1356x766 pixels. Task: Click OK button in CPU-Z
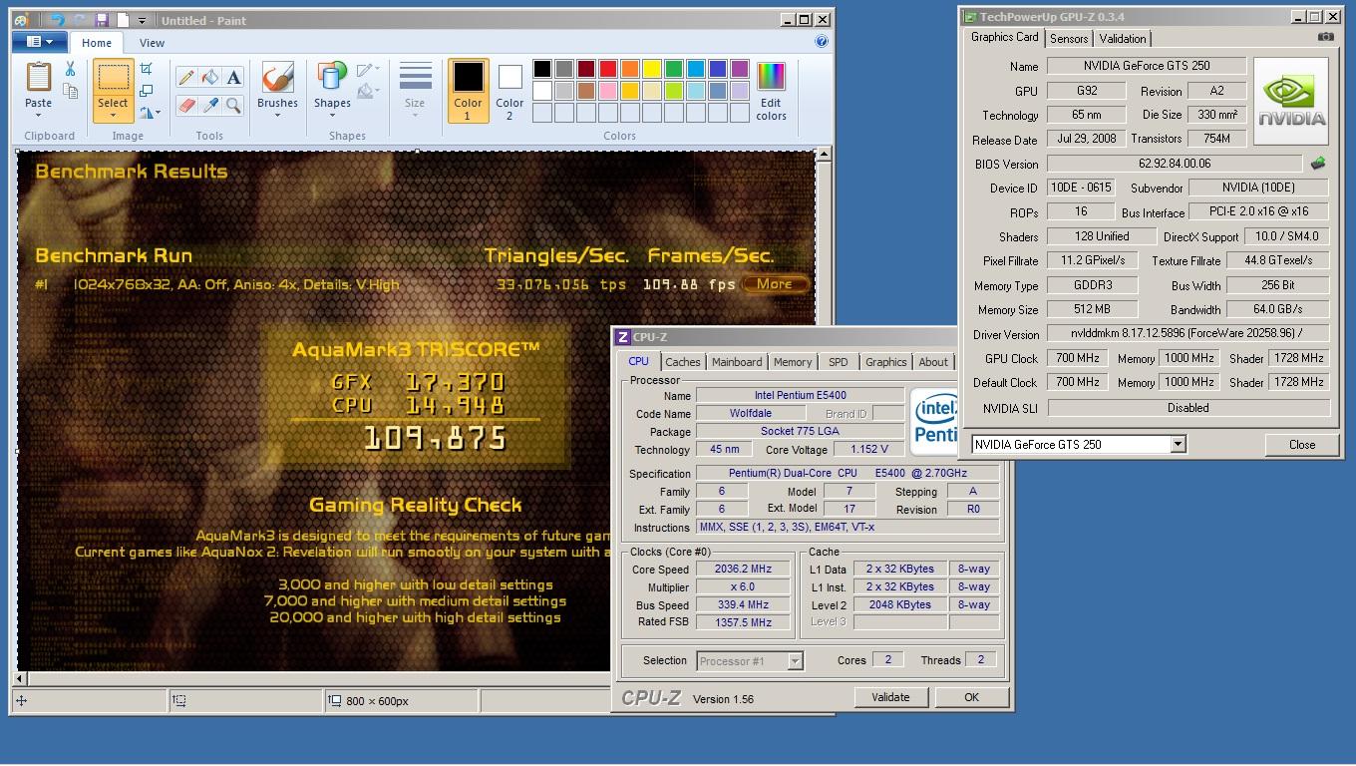tap(971, 697)
